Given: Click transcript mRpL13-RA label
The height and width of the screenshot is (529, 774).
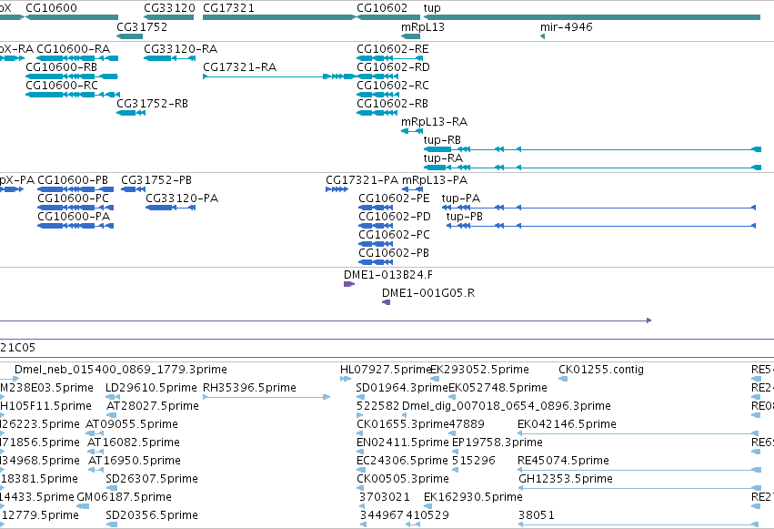Looking at the screenshot, I should point(435,121).
